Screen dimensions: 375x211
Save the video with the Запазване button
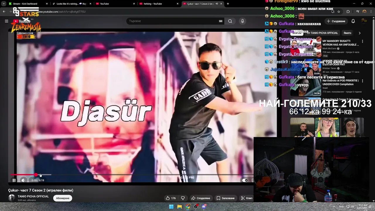click(225, 198)
